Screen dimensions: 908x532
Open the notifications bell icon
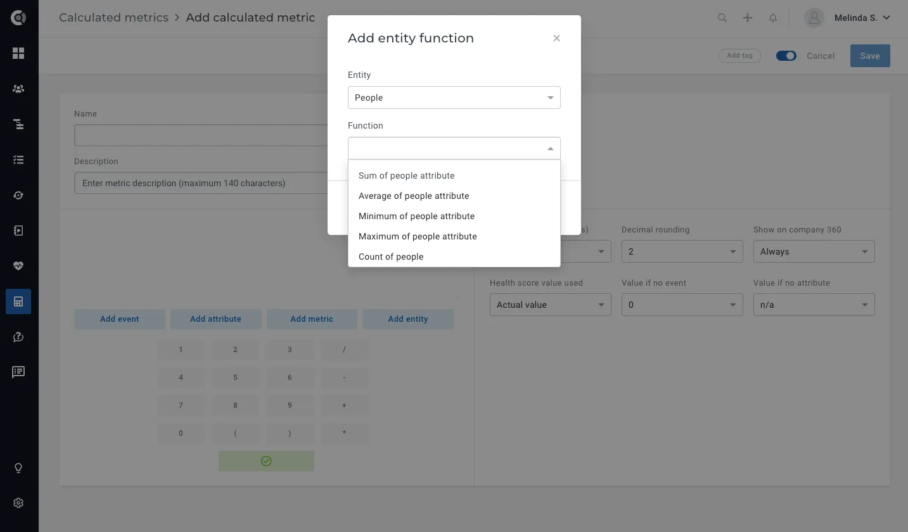[773, 18]
